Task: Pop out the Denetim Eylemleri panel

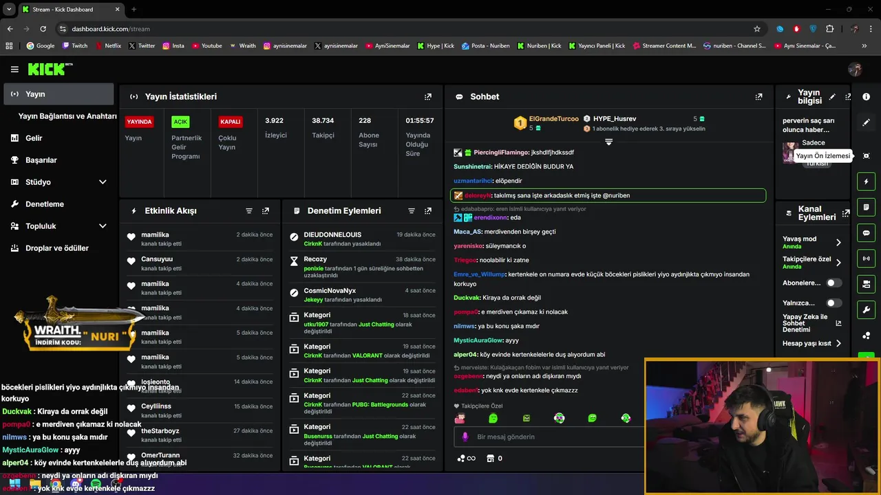Action: pos(428,211)
